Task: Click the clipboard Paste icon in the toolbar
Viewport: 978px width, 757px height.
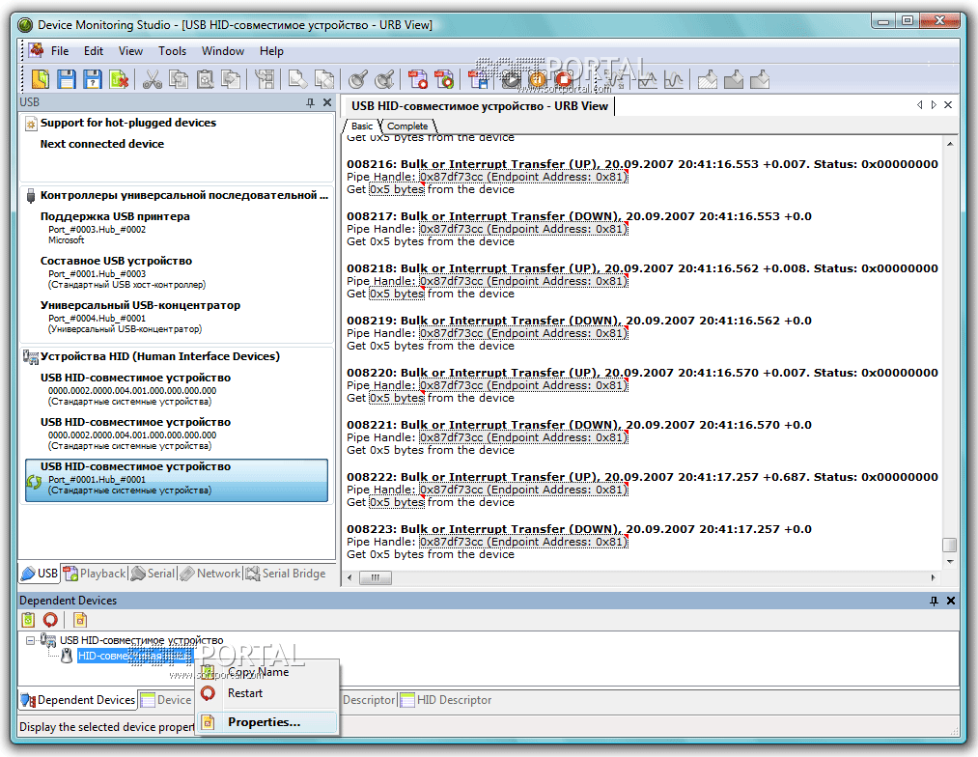Action: 206,79
